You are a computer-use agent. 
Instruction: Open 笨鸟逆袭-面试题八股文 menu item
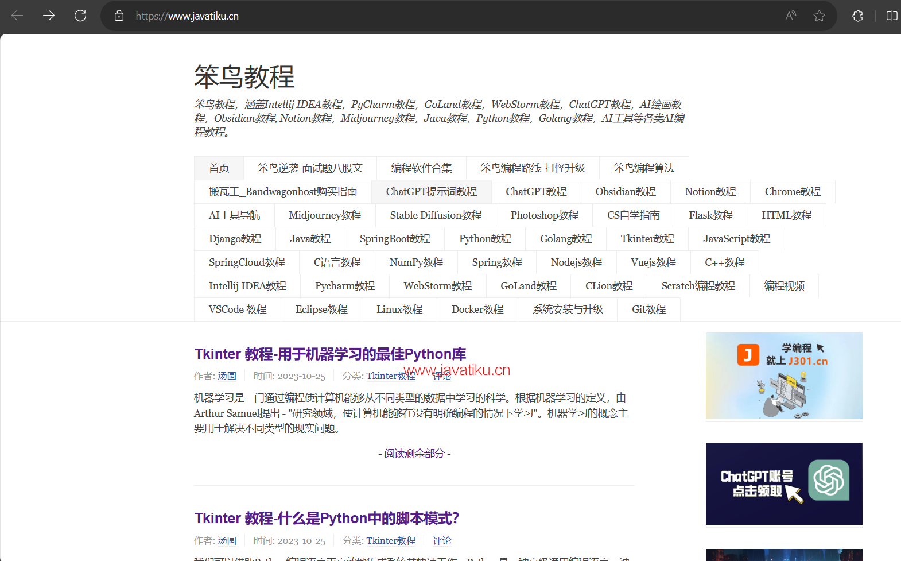tap(310, 168)
